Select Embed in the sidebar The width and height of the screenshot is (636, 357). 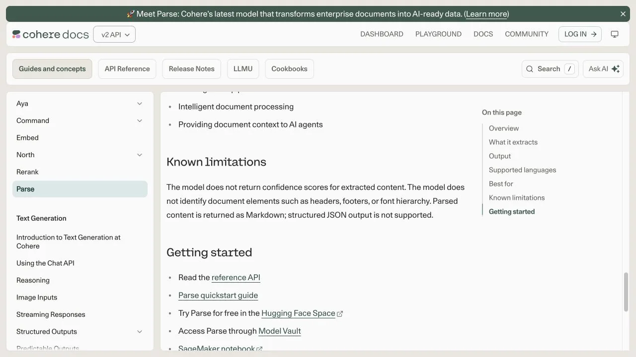pos(80,138)
